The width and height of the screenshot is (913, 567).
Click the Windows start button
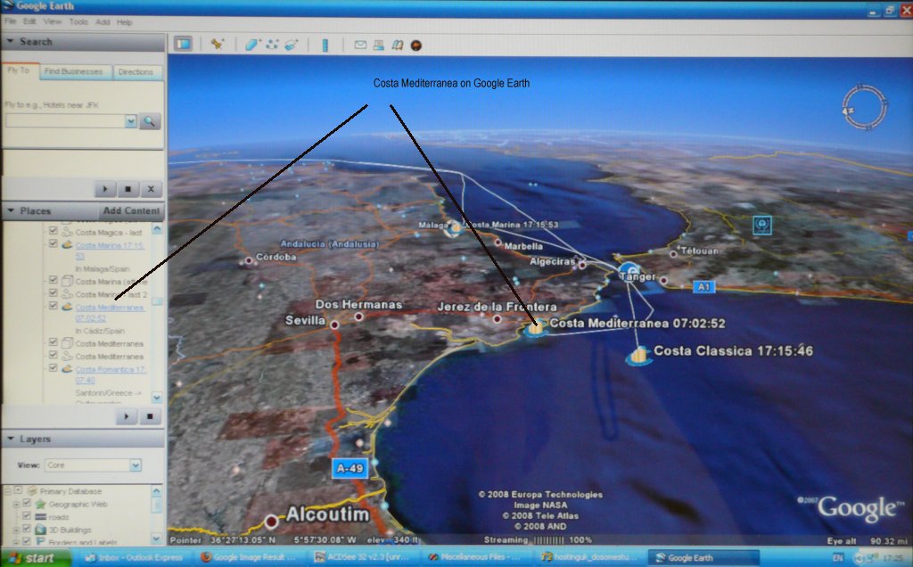pos(34,558)
